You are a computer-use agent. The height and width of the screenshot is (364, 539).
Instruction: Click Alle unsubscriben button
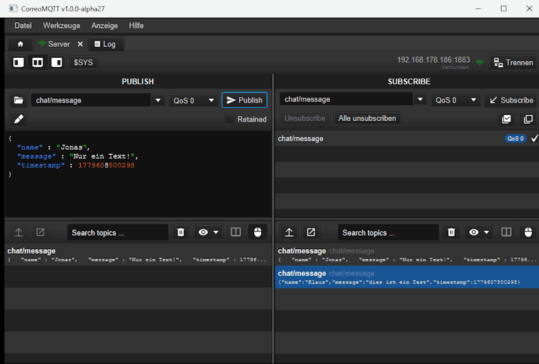pyautogui.click(x=367, y=118)
